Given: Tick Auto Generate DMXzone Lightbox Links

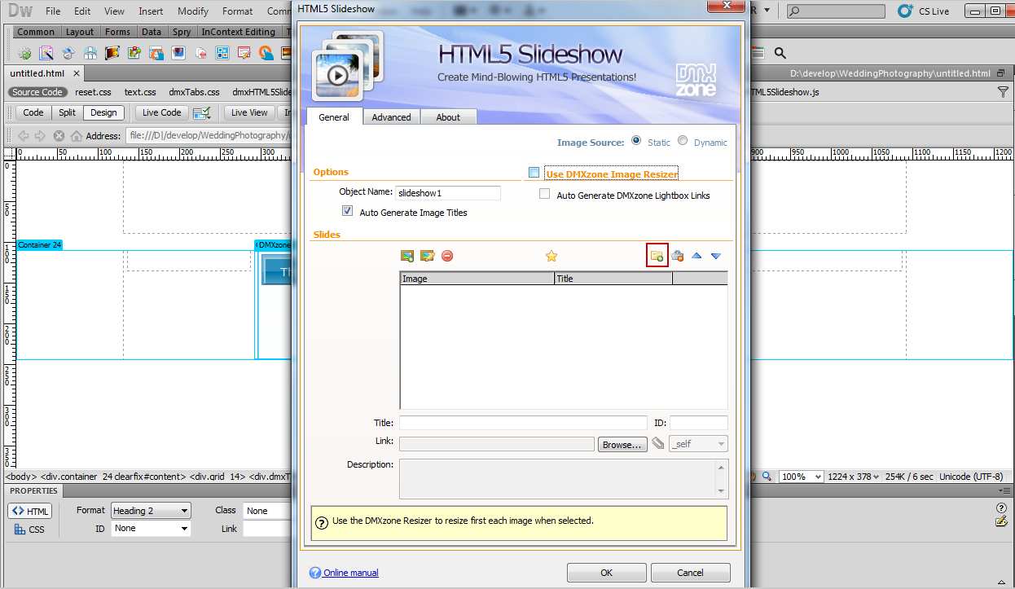Looking at the screenshot, I should tap(545, 195).
